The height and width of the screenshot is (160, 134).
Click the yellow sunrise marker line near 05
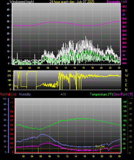(38, 150)
